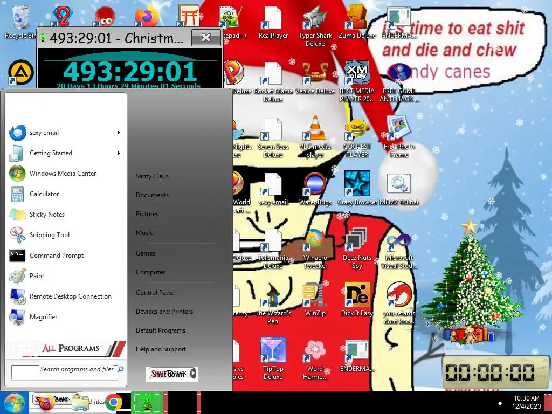Open Default Programs link

161,330
